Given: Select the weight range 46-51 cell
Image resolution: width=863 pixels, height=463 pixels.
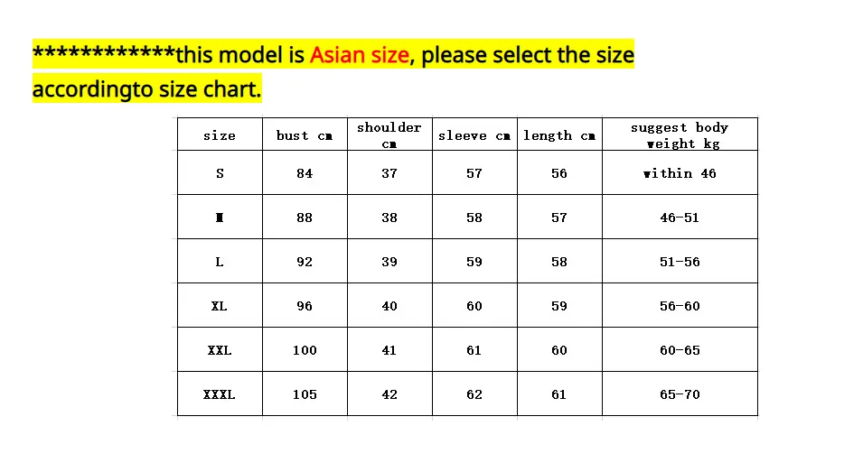Looking at the screenshot, I should tap(680, 217).
